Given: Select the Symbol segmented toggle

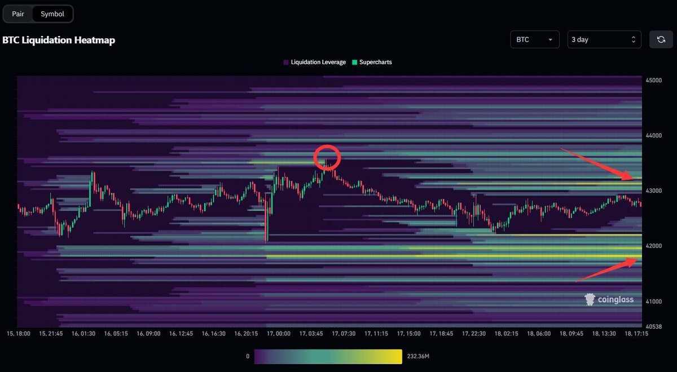Looking at the screenshot, I should [x=52, y=14].
